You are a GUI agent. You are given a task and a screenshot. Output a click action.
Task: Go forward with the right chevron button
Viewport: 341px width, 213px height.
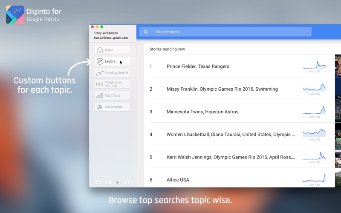tap(127, 182)
